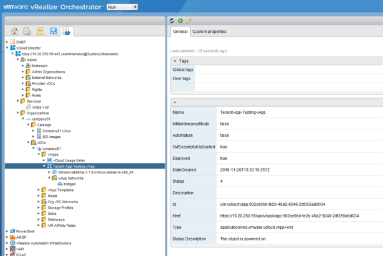Open the Scheduler clock icon tab
This screenshot has height=256, width=383.
click(27, 30)
